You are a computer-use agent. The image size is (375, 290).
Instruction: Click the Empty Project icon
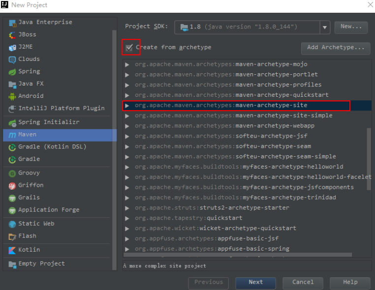click(12, 264)
